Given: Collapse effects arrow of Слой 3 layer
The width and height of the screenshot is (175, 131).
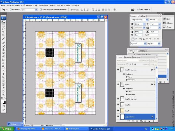Looking at the screenshot, I should click(155, 84).
